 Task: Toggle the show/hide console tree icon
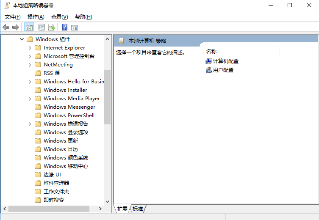(x=29, y=27)
